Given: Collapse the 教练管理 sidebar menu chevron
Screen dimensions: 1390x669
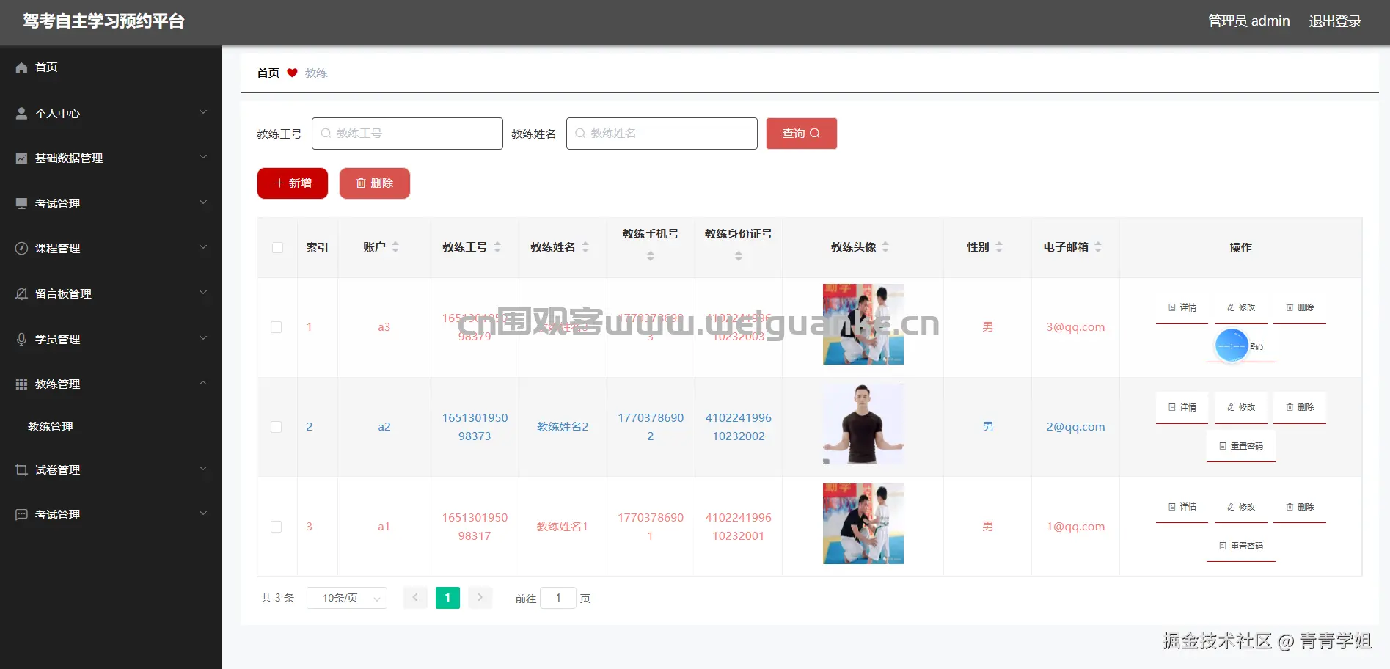Looking at the screenshot, I should click(x=203, y=383).
